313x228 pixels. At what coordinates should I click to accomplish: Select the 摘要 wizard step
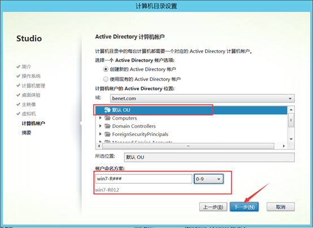27,133
